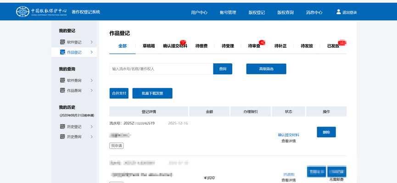Click the 批量下载发票 button

point(152,94)
